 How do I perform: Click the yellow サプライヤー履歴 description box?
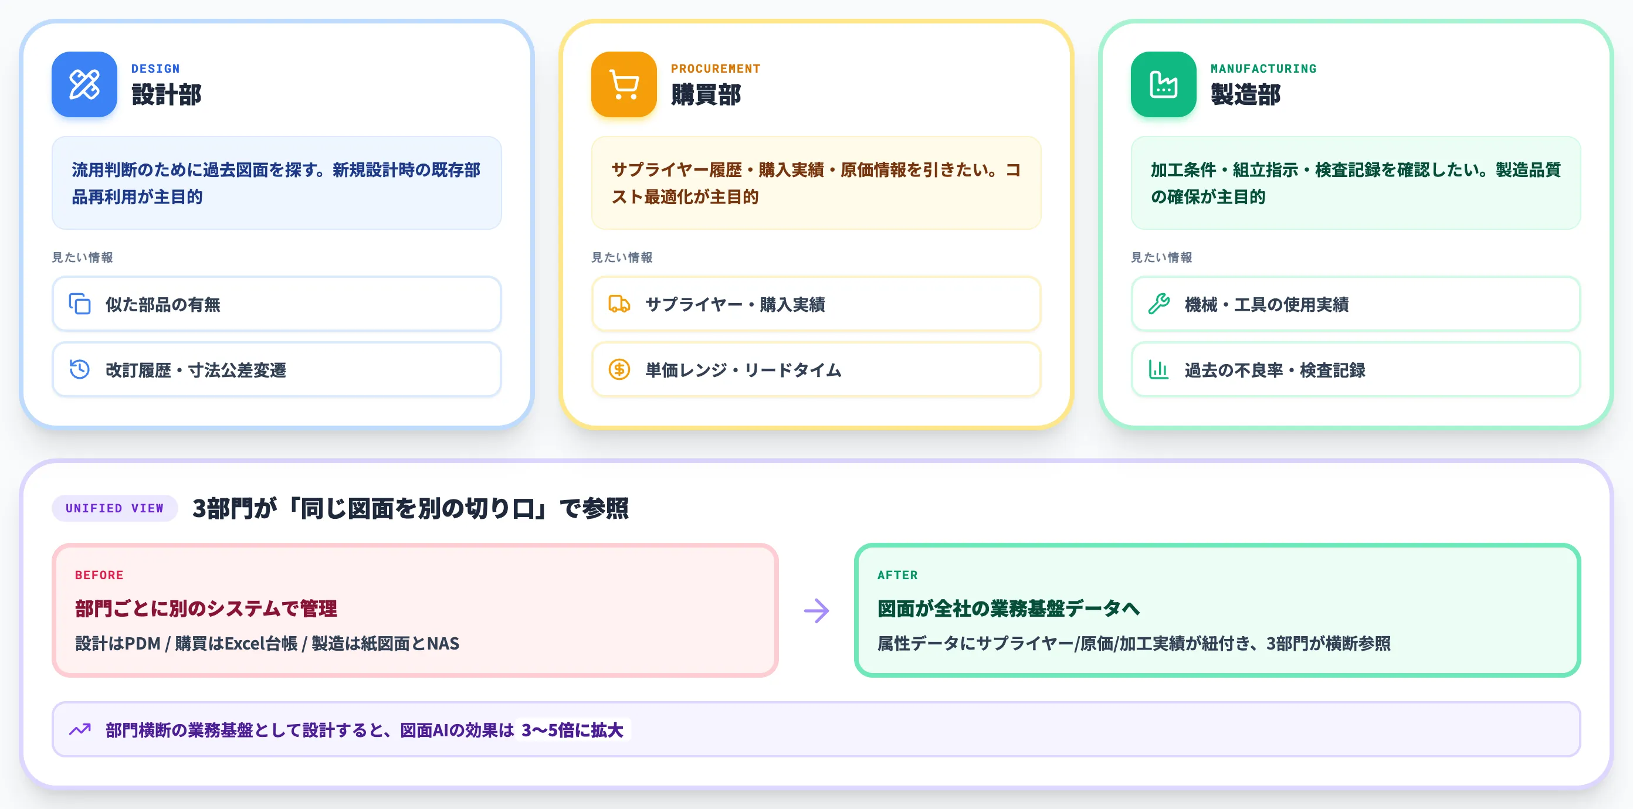tap(816, 183)
